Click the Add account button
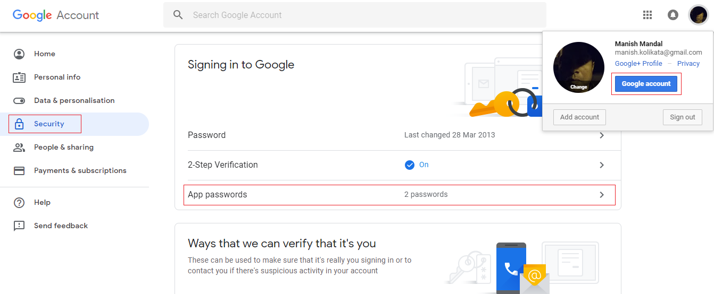 pos(579,117)
